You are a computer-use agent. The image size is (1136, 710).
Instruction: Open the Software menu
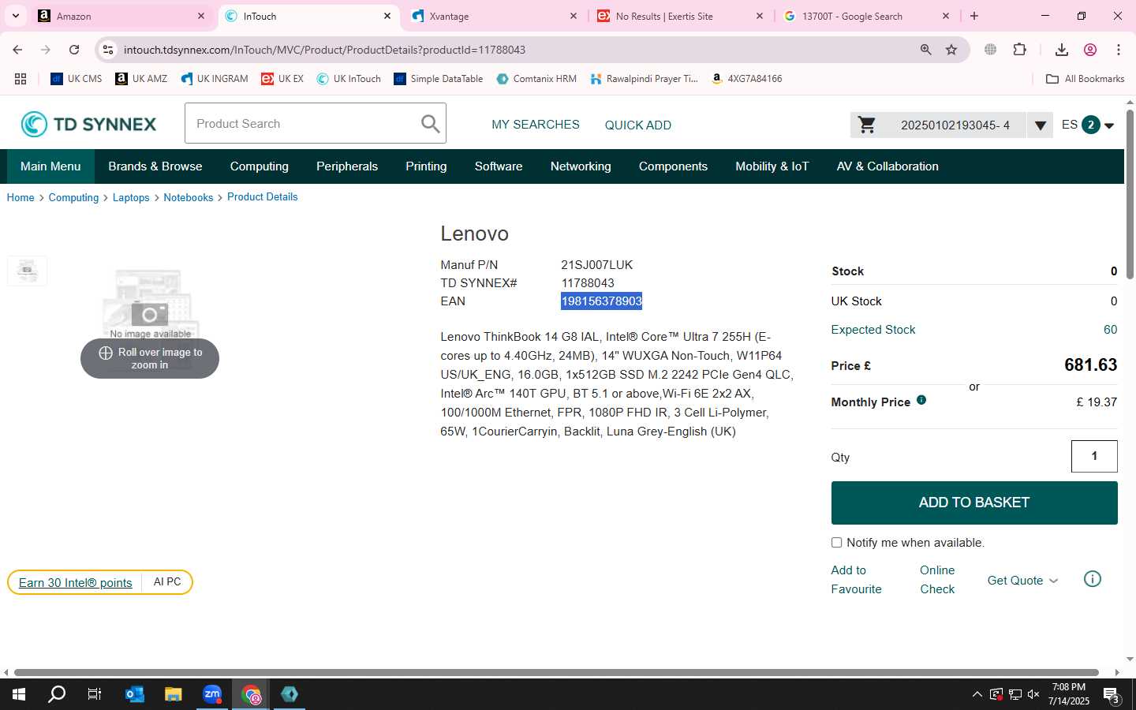click(x=499, y=166)
